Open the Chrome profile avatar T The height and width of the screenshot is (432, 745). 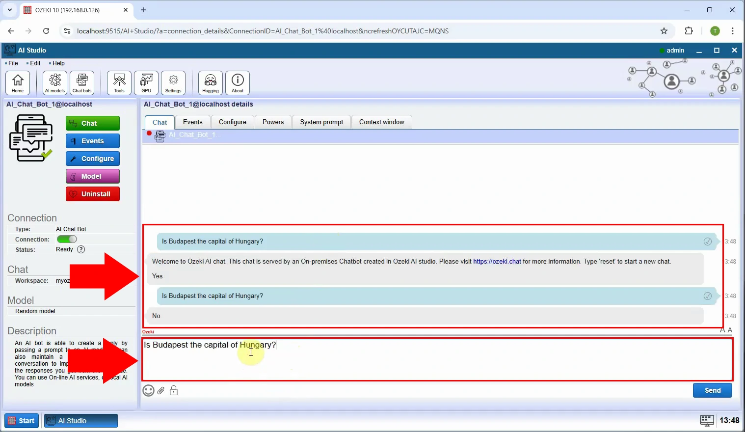pos(715,31)
